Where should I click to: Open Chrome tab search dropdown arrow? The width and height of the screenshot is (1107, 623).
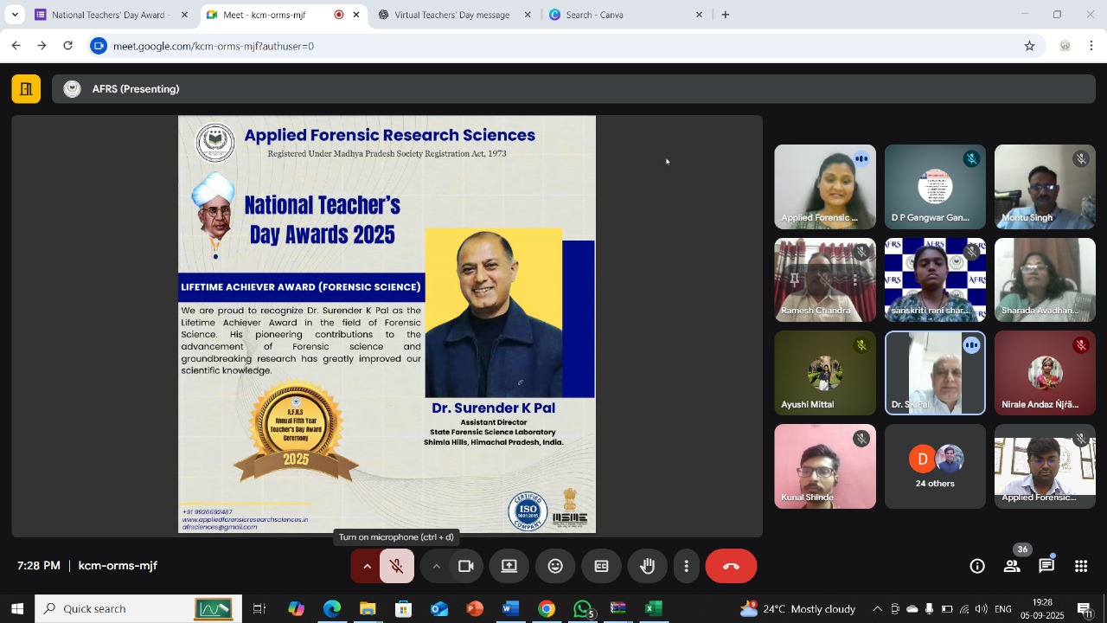tap(15, 15)
